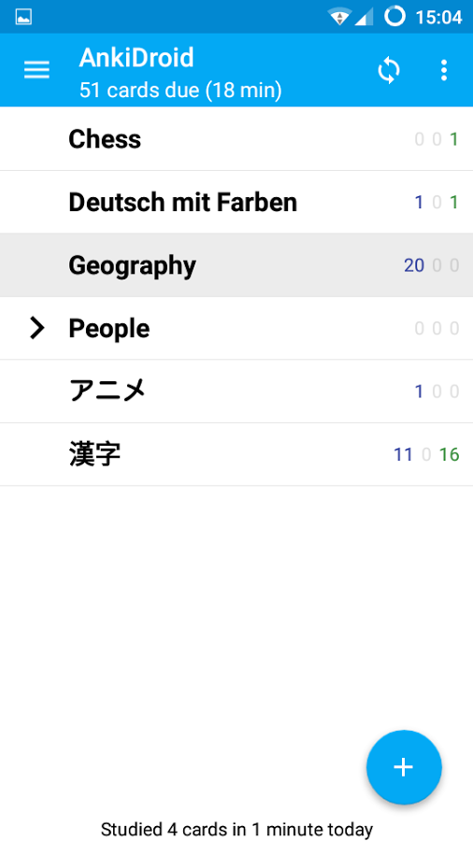Tap Geography's 20 new cards count

click(x=414, y=265)
